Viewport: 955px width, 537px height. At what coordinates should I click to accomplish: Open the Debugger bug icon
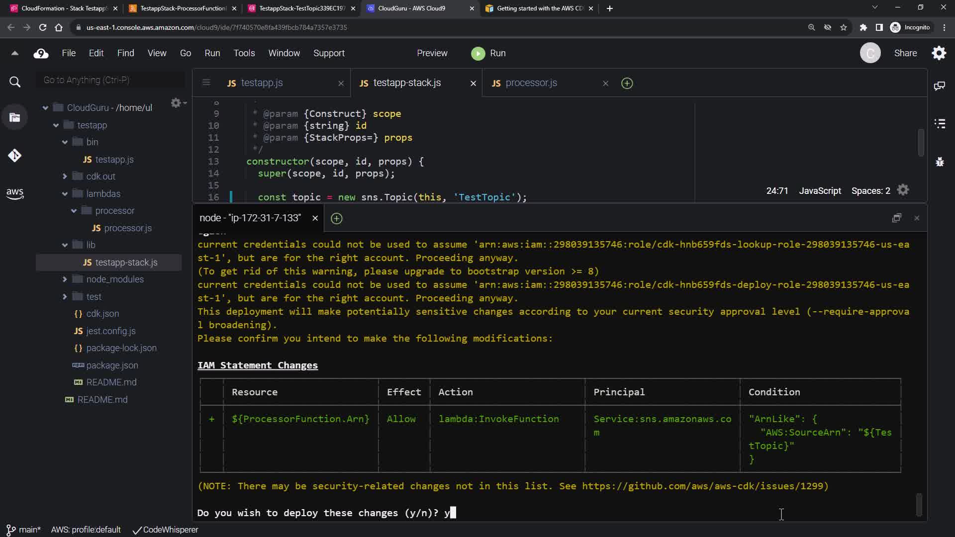[940, 162]
